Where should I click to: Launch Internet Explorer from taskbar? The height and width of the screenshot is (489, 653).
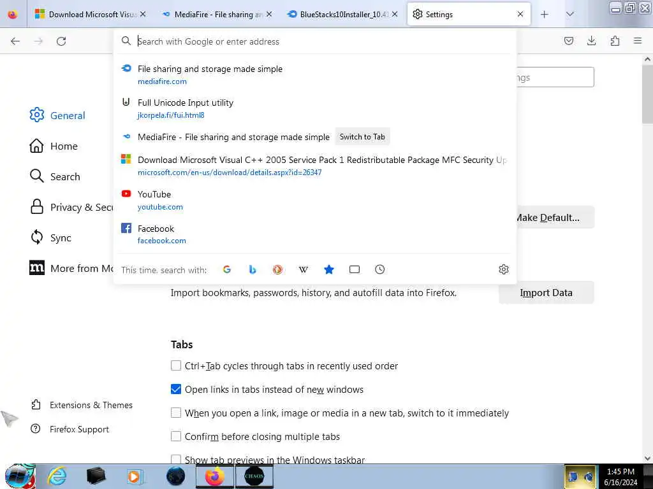point(57,476)
